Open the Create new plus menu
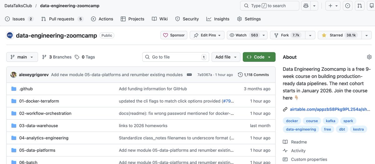This screenshot has height=164, width=375. [x=333, y=6]
